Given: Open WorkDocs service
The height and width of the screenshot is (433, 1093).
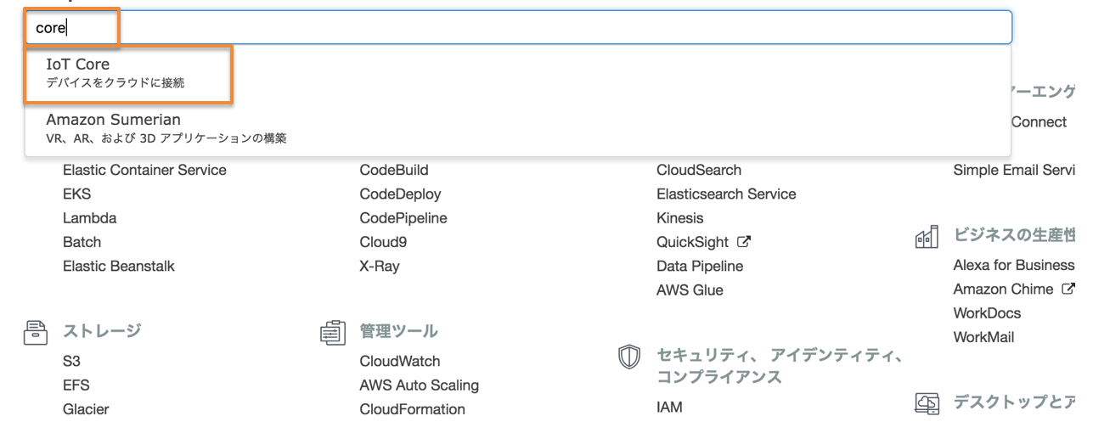Looking at the screenshot, I should tap(987, 313).
